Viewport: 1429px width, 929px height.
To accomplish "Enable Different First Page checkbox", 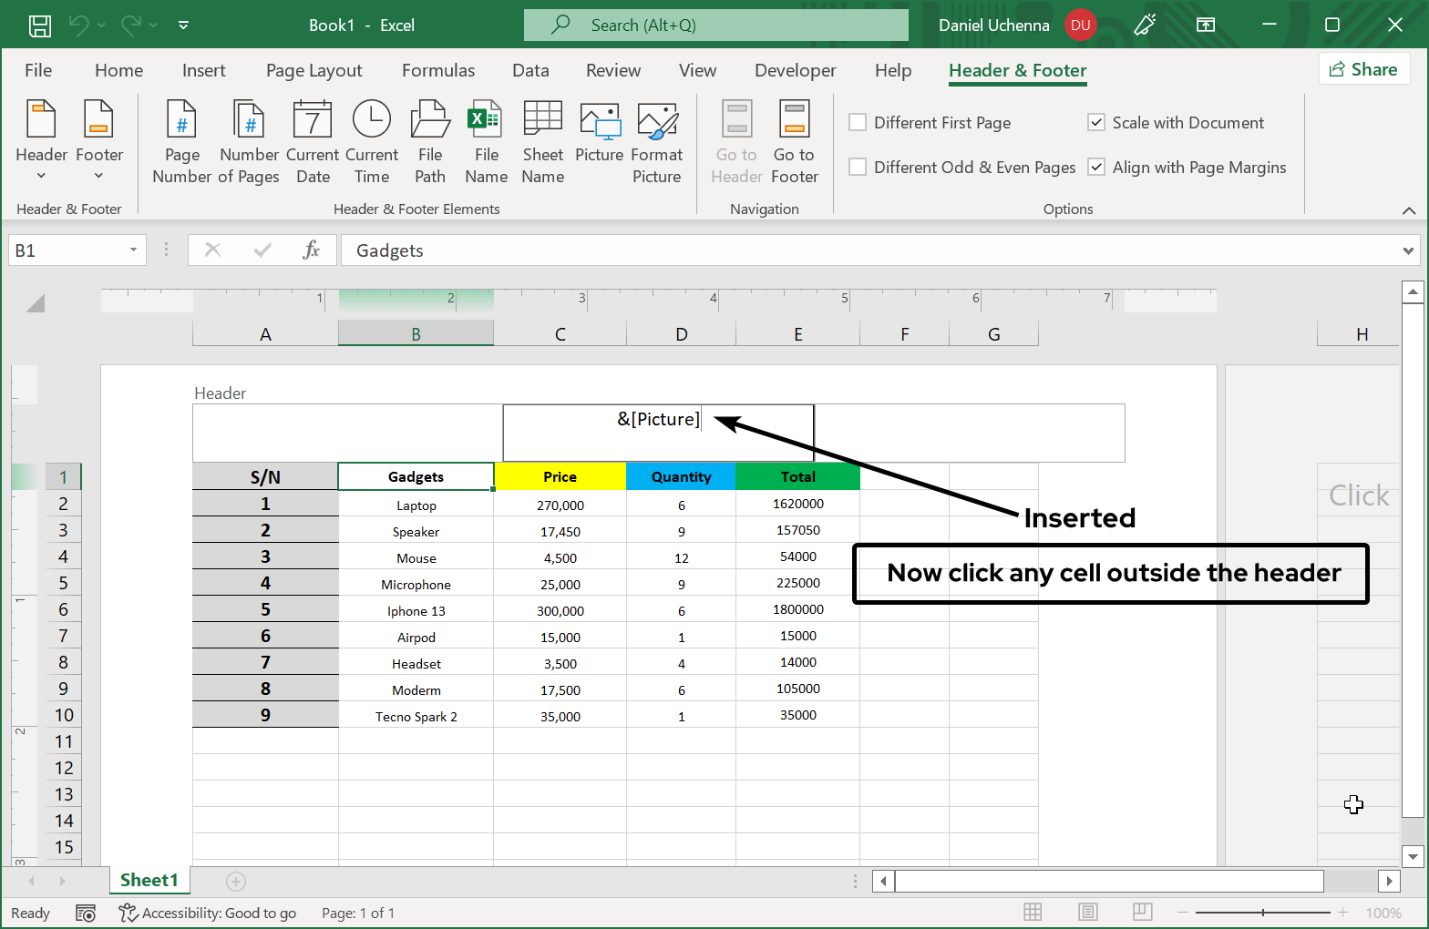I will (x=858, y=123).
